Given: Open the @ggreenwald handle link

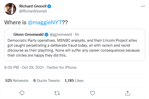Looking at the screenshot, I should point(61,34).
